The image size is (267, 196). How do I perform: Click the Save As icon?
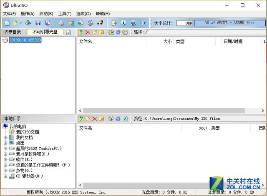click(x=48, y=23)
